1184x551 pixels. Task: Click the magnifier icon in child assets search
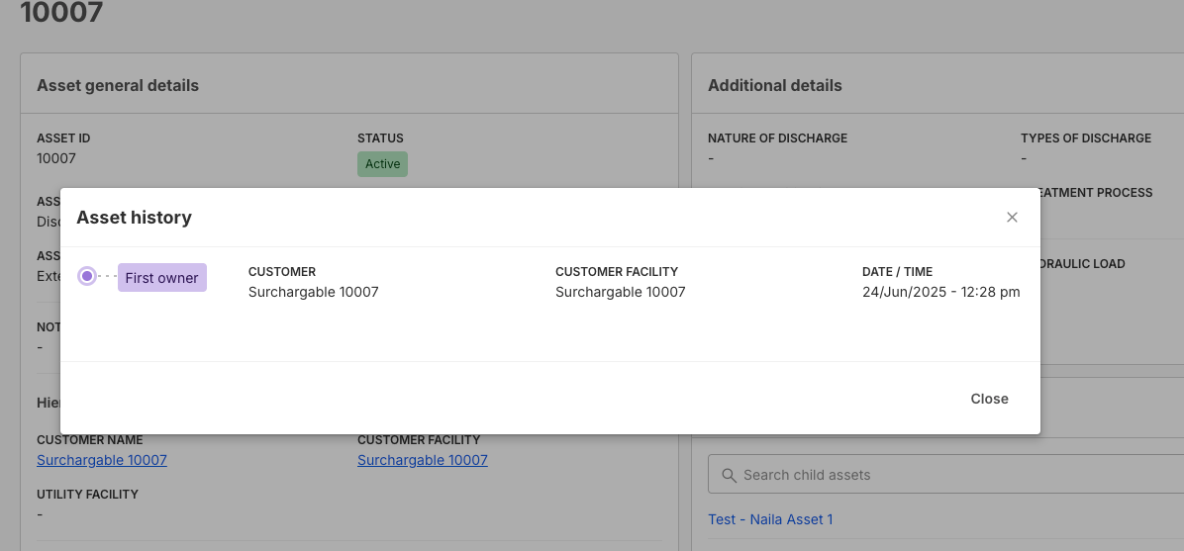pyautogui.click(x=729, y=475)
